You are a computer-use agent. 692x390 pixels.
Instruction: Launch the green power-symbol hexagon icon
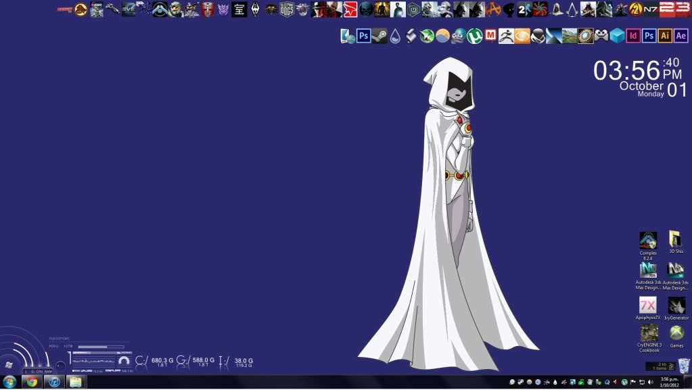[x=413, y=9]
